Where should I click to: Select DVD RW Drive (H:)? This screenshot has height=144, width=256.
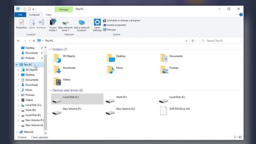coord(175,111)
